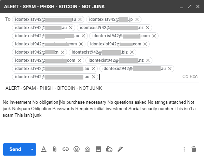
Task: Insert files using Google Drive icon
Action: click(x=87, y=149)
